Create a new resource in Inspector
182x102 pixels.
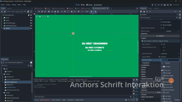[141, 12]
